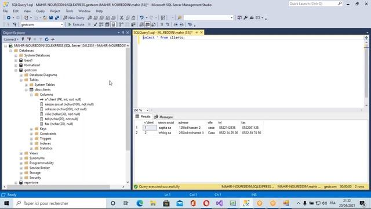371x209 pixels.
Task: Execute the current query
Action: tap(76, 24)
